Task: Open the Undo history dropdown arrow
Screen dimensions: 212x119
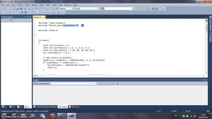Action: coord(39,9)
